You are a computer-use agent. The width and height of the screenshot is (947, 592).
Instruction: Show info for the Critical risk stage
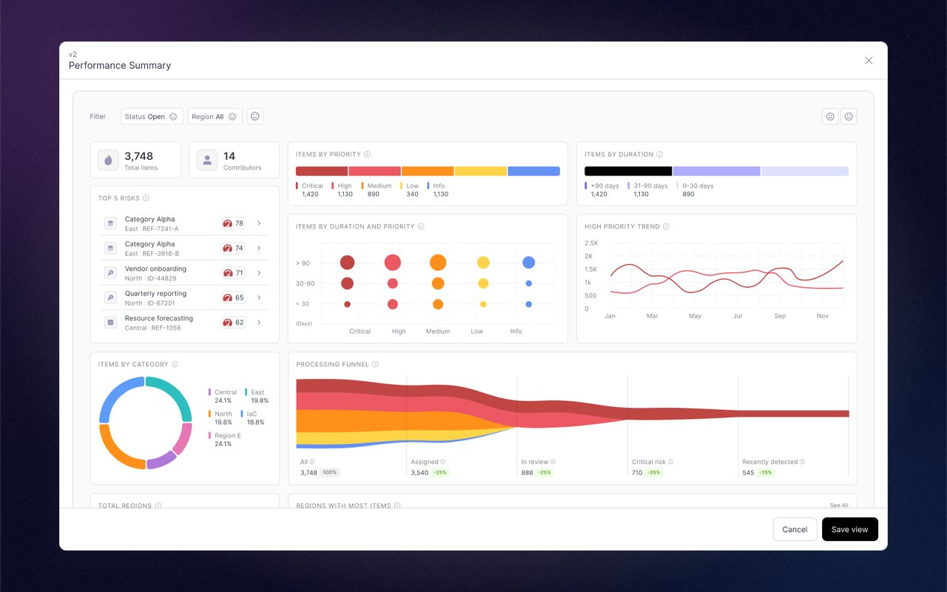670,462
